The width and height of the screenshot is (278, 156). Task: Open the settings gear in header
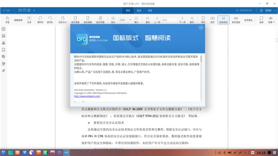pyautogui.click(x=261, y=10)
